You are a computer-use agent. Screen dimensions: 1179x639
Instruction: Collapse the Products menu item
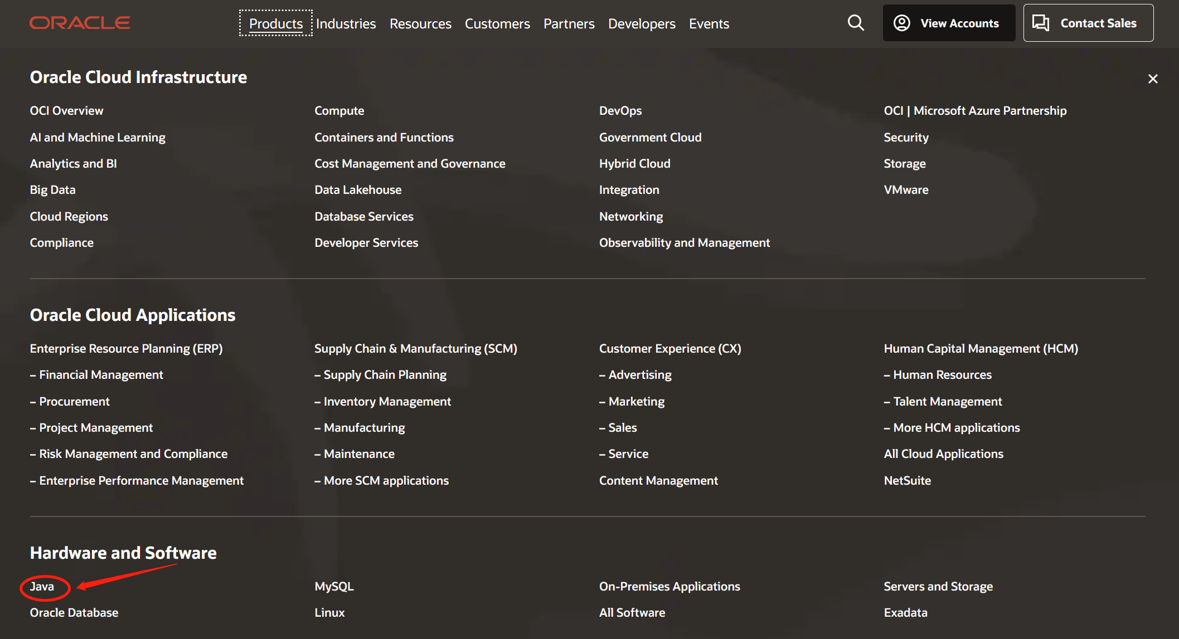(275, 23)
